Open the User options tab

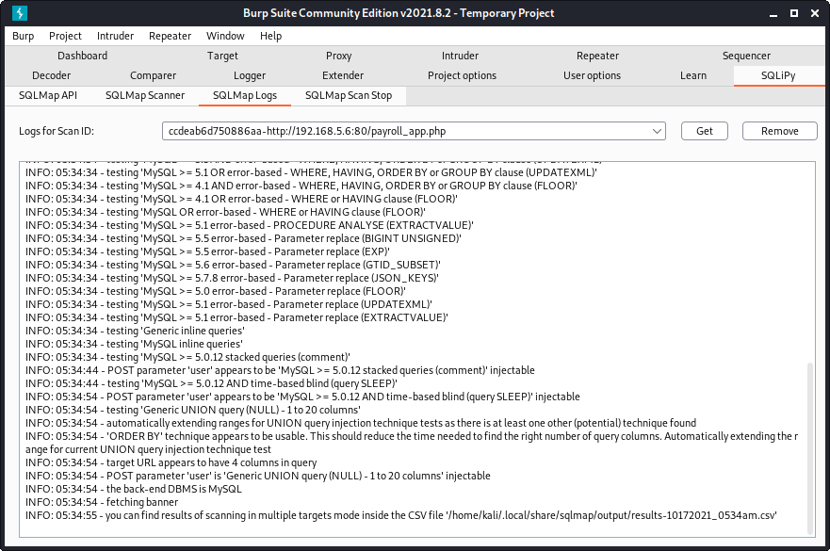tap(592, 75)
